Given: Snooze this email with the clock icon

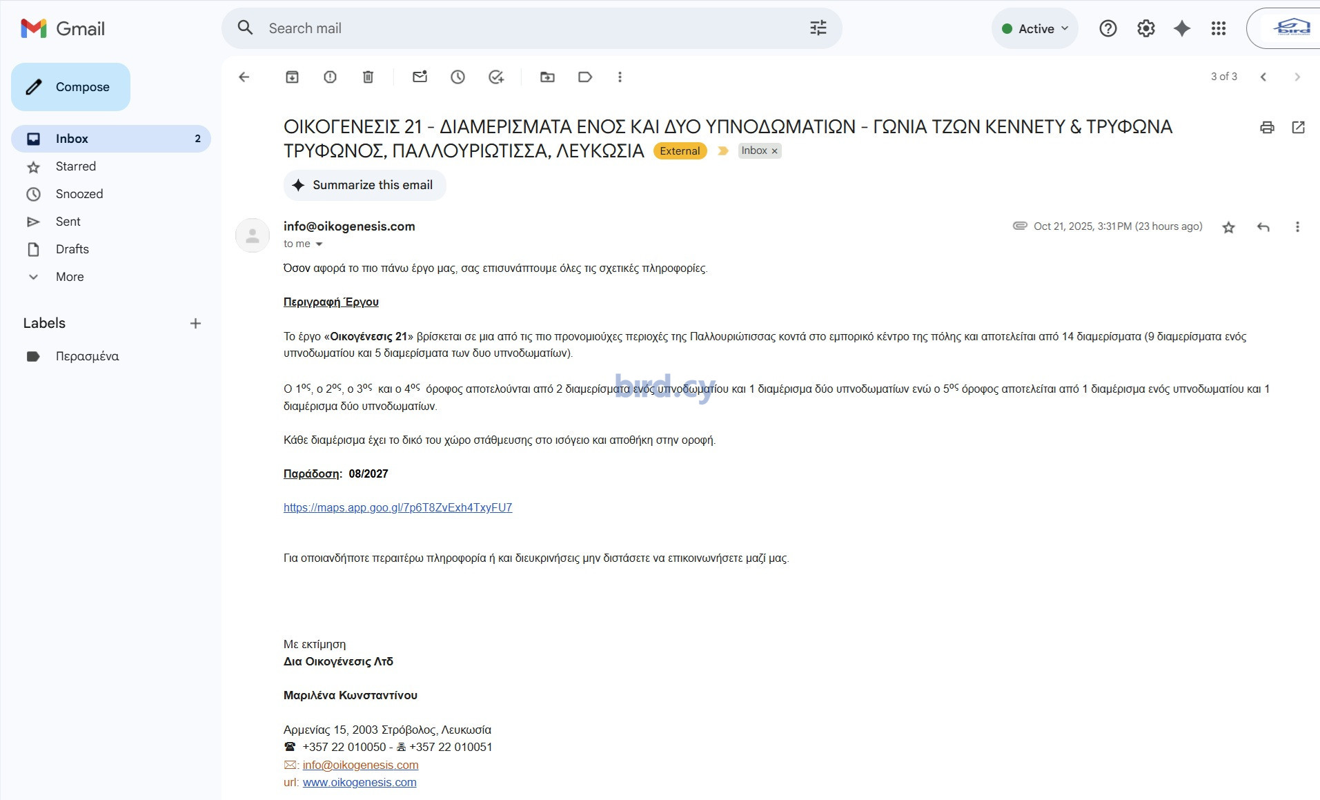Looking at the screenshot, I should (457, 77).
